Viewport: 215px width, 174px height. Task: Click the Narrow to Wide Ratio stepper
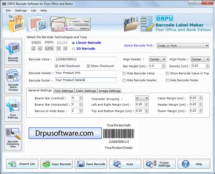pos(81,111)
